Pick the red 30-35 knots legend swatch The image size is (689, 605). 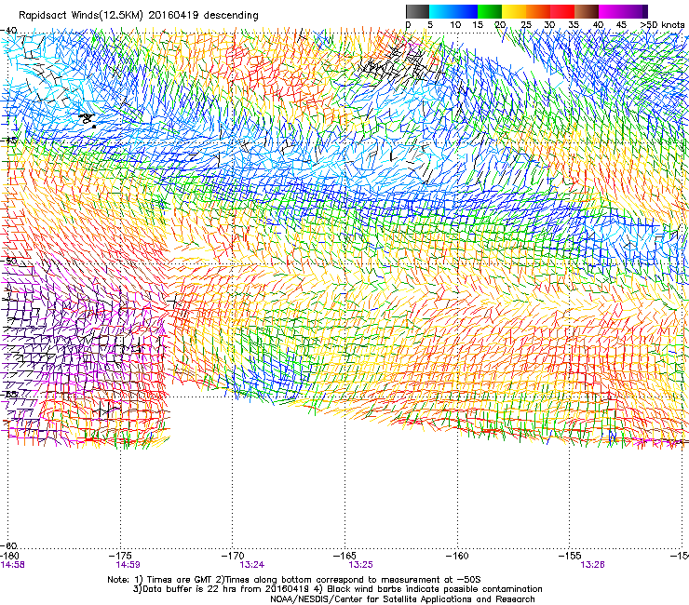(562, 11)
